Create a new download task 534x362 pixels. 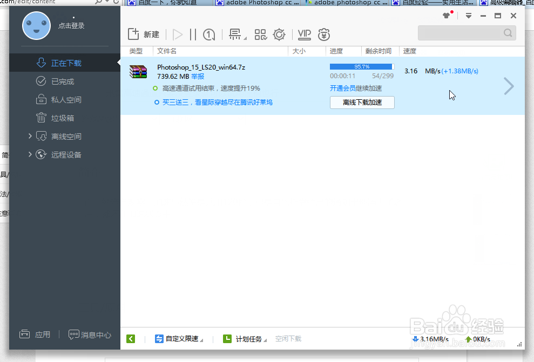click(142, 34)
